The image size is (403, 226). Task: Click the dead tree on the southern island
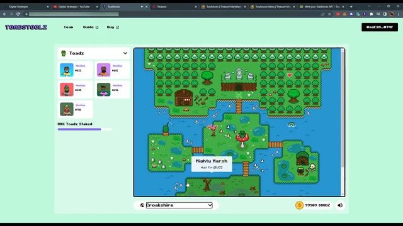207,185
